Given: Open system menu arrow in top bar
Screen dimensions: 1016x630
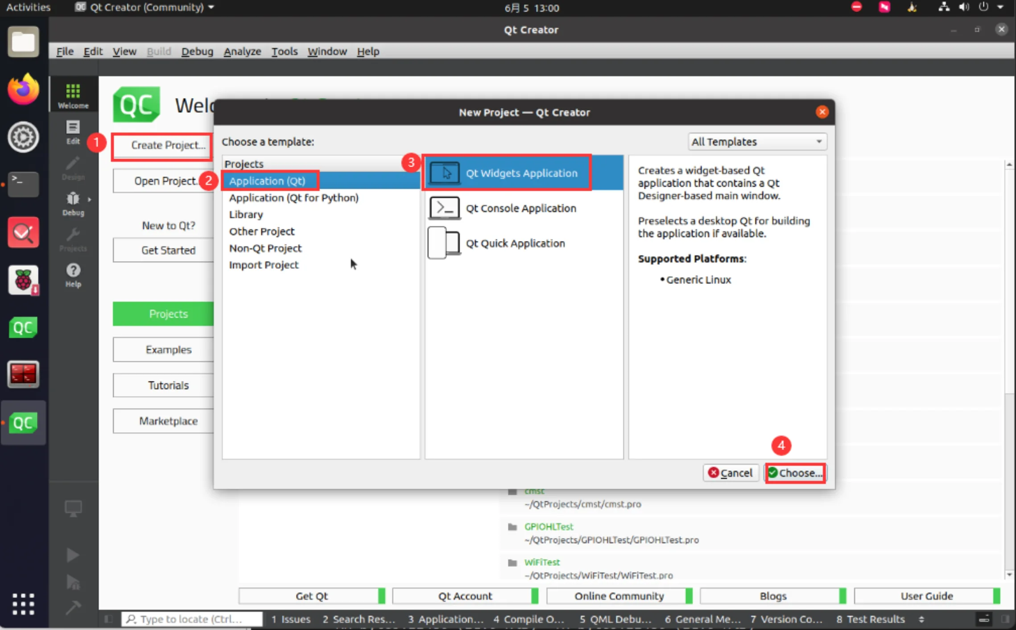Looking at the screenshot, I should click(x=1000, y=7).
